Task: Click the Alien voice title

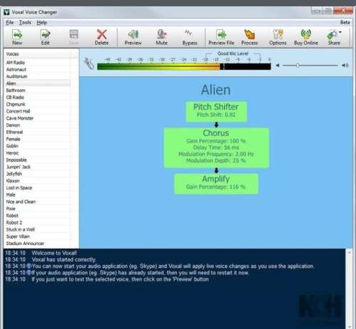Action: point(216,90)
